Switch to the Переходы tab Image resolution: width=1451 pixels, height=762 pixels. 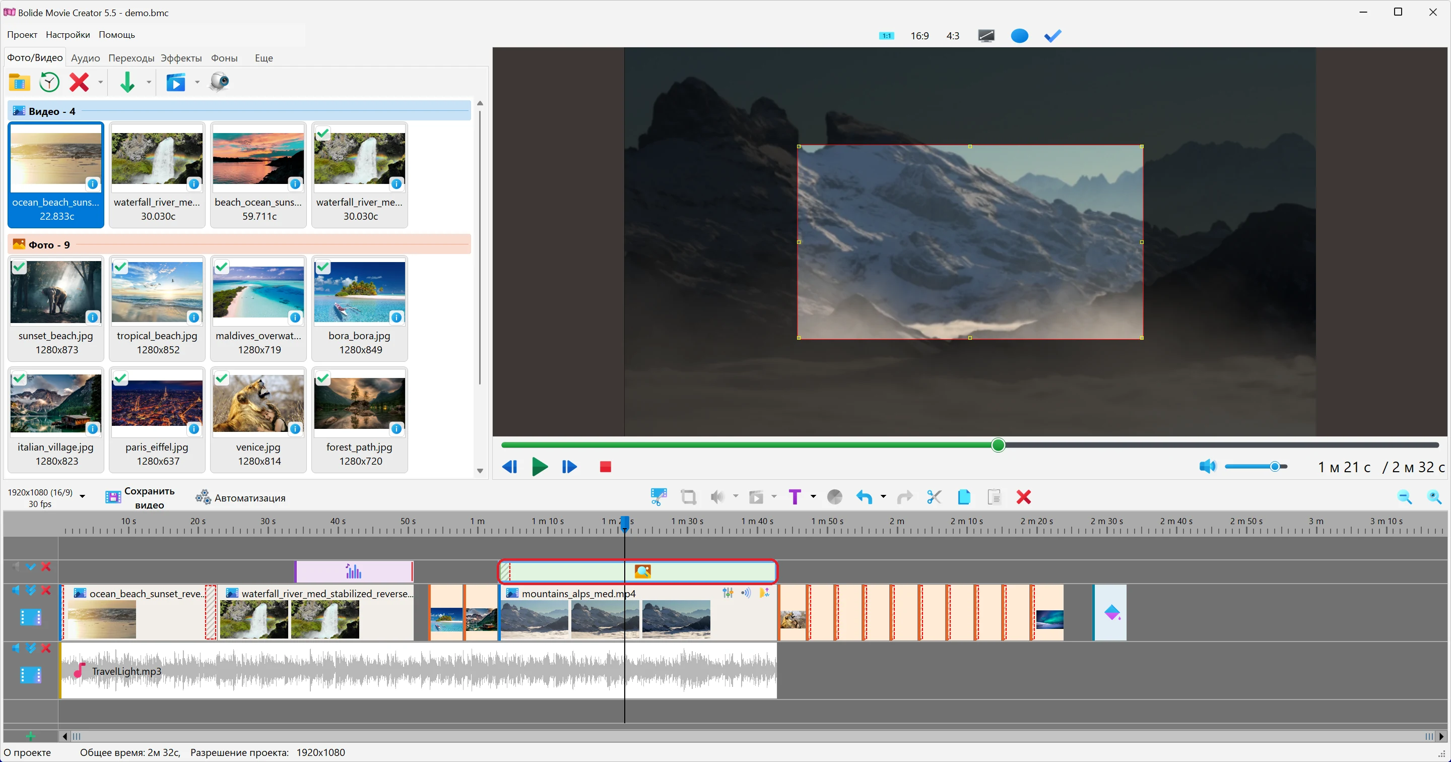coord(131,58)
